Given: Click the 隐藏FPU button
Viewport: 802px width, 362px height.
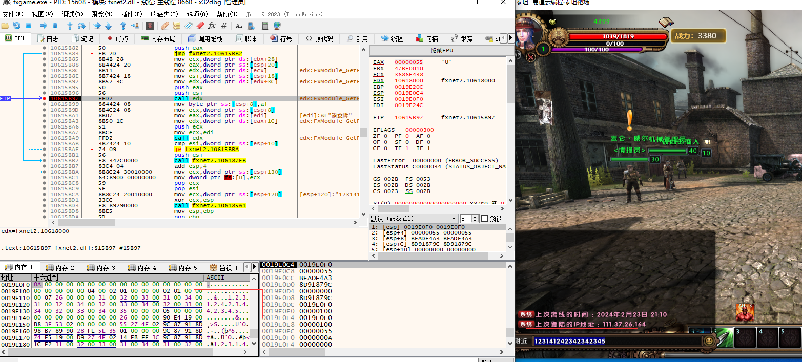Looking at the screenshot, I should tap(441, 51).
